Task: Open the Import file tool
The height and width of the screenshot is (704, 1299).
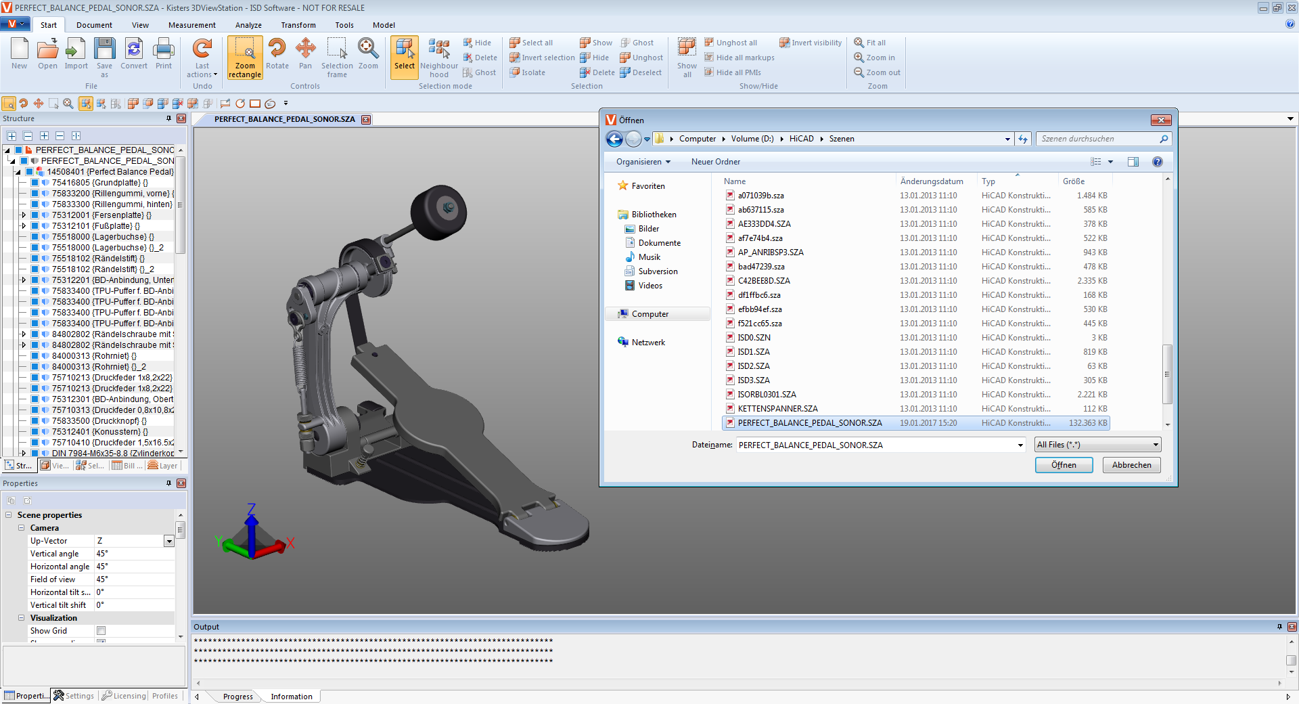Action: [x=76, y=54]
